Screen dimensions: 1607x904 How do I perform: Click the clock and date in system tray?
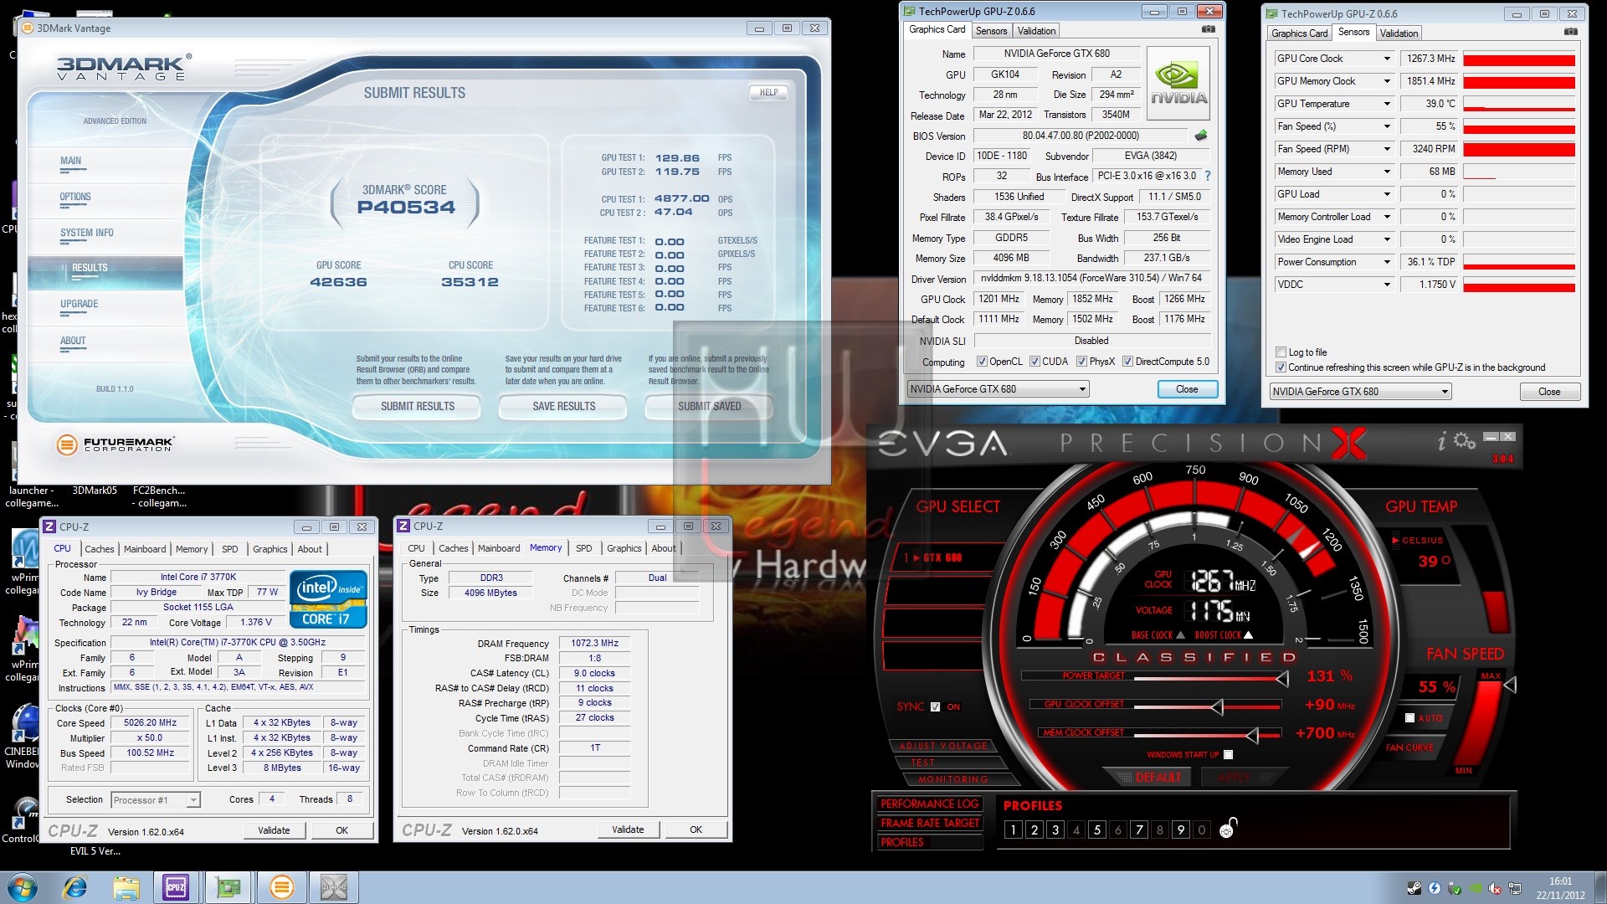point(1560,888)
